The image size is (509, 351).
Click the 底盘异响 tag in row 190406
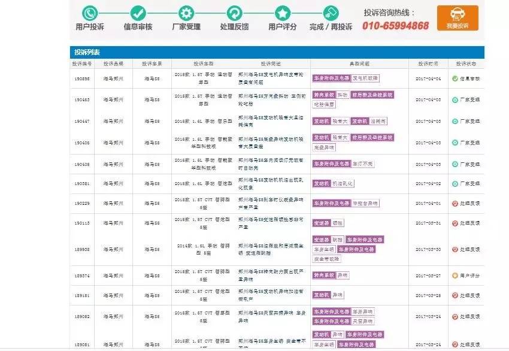(324, 147)
